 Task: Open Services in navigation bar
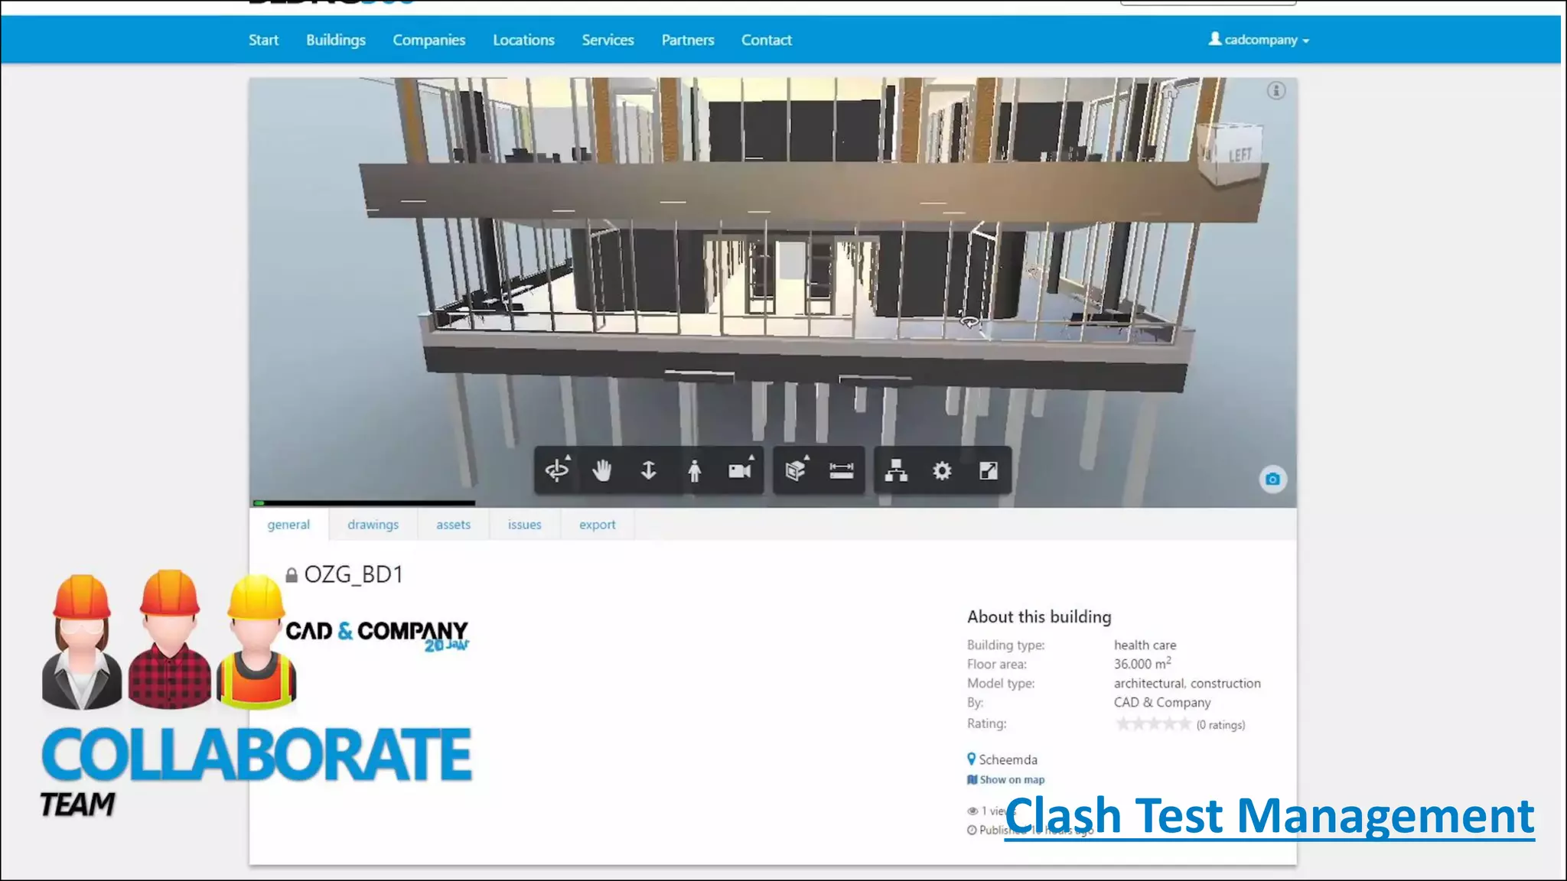[x=608, y=40]
